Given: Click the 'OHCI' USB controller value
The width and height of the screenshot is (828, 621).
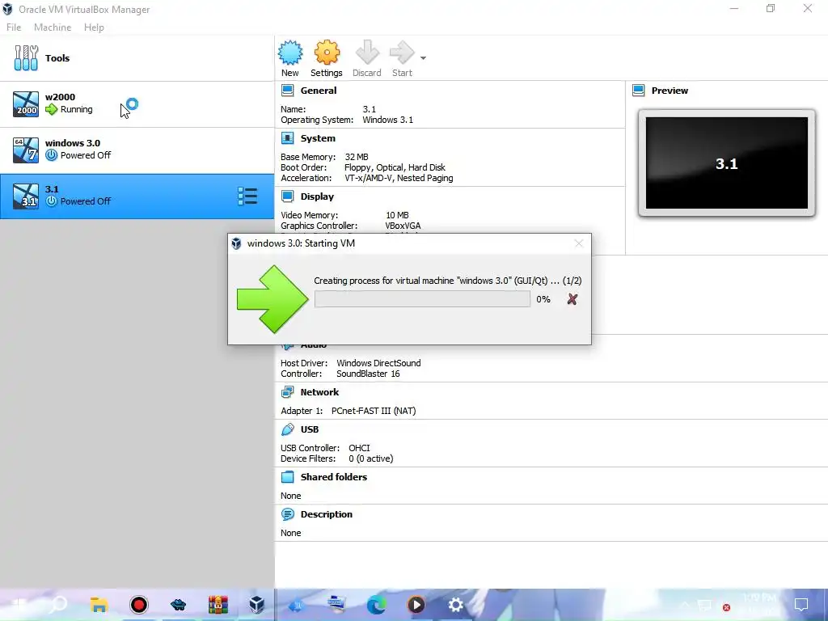Looking at the screenshot, I should click(x=359, y=448).
